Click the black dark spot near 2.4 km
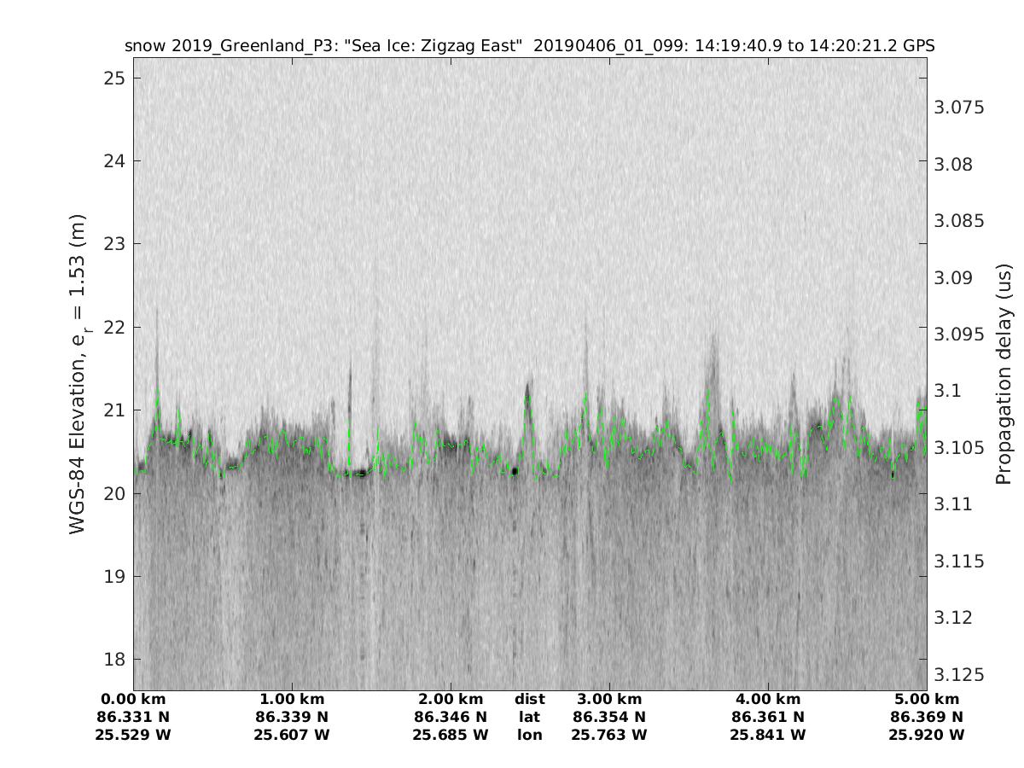This screenshot has width=1024, height=768. click(x=514, y=470)
